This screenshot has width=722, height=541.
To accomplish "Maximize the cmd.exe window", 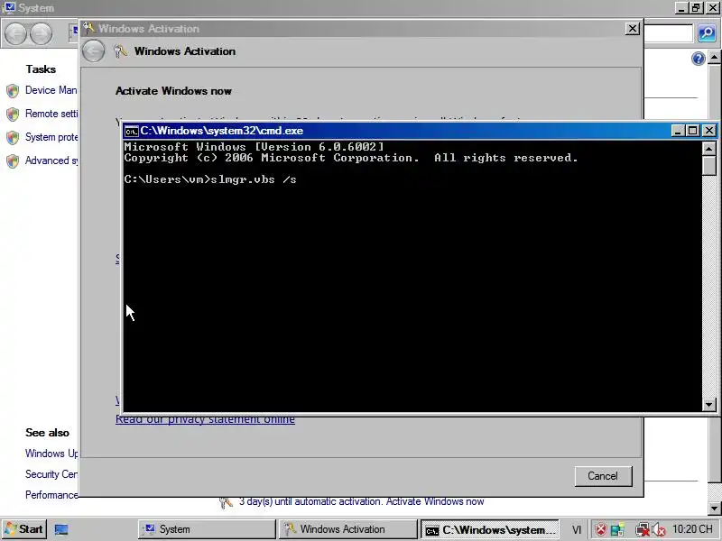I will pyautogui.click(x=692, y=131).
